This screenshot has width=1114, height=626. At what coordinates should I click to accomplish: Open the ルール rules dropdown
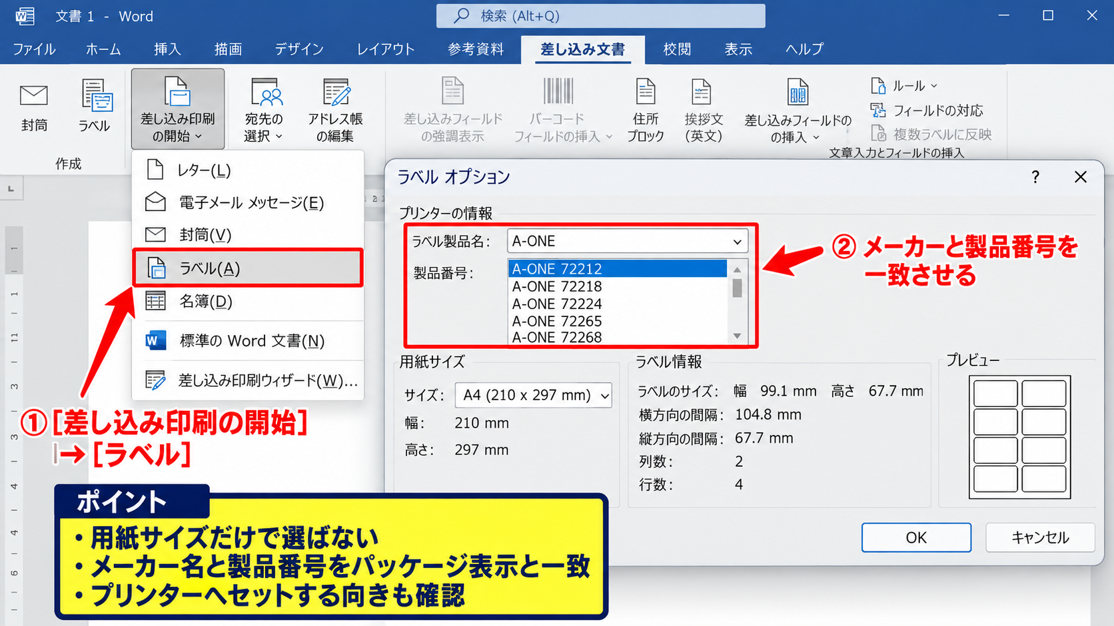pos(904,86)
